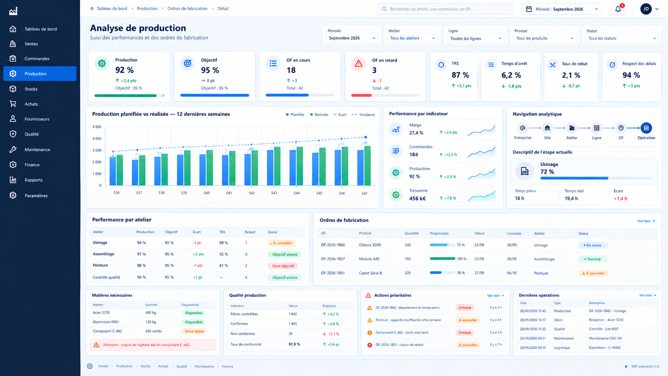Click Ordres de fabrication breadcrumb link
Viewport: 668px width, 376px height.
[187, 8]
